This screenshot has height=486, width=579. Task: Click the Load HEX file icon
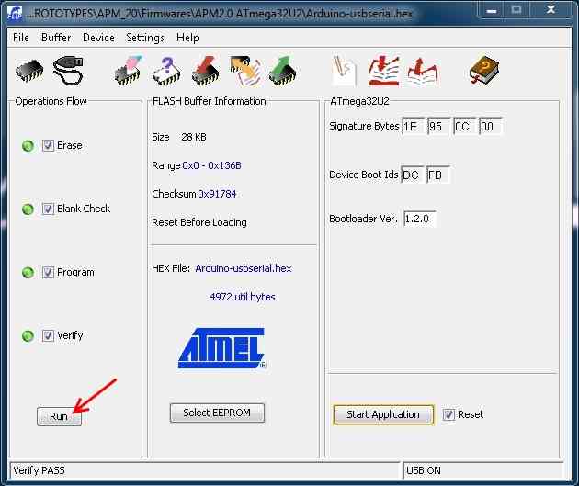click(383, 71)
